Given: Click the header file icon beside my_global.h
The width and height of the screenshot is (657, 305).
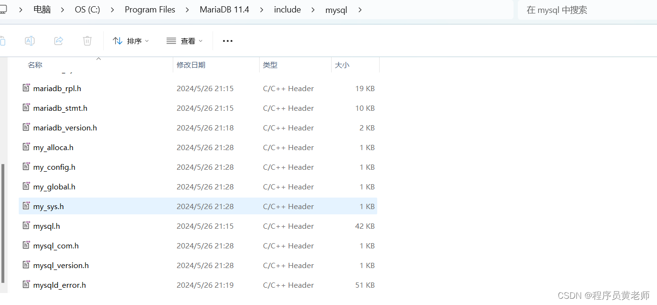Looking at the screenshot, I should tap(26, 186).
